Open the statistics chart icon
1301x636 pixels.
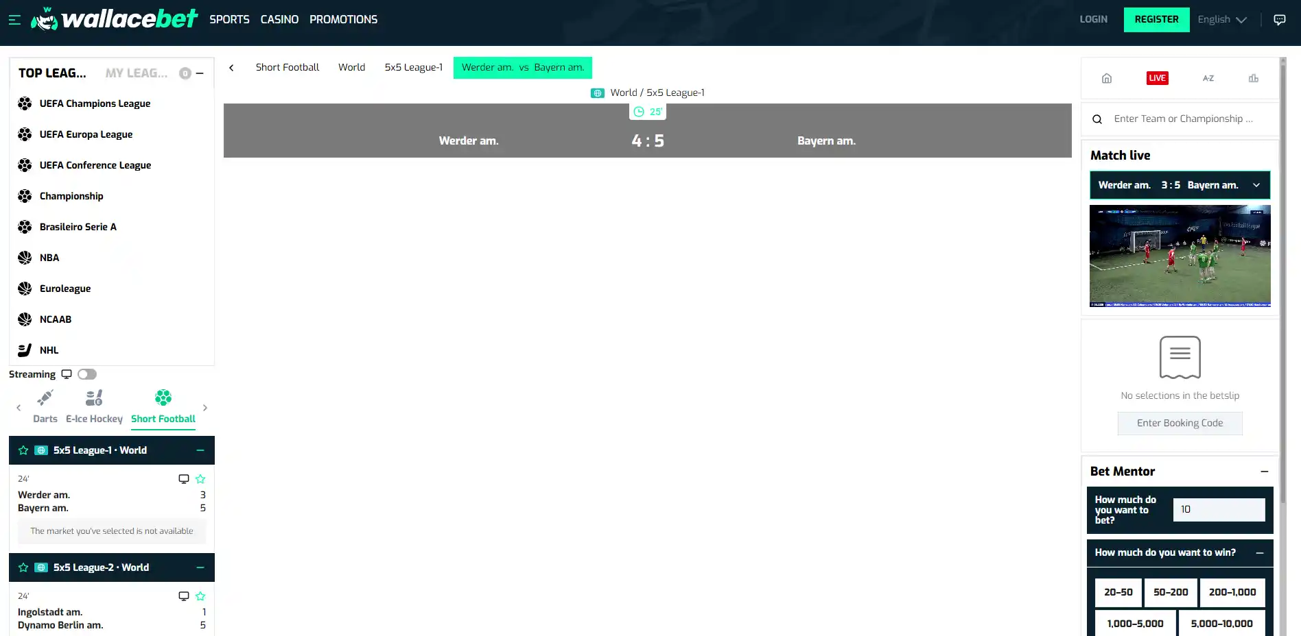[1254, 78]
